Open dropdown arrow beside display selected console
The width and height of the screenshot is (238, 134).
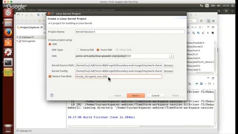click(x=205, y=84)
